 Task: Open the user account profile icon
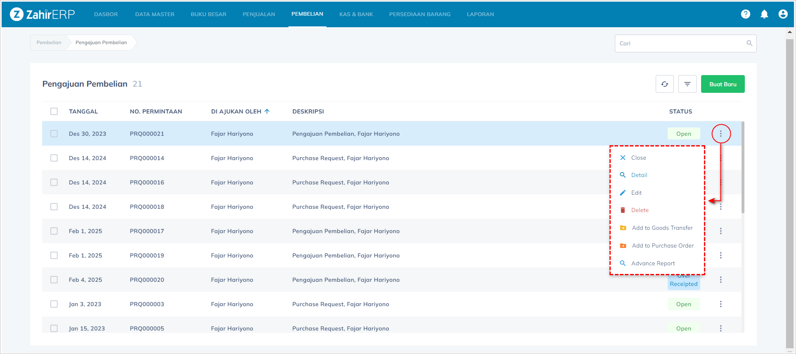(x=783, y=14)
